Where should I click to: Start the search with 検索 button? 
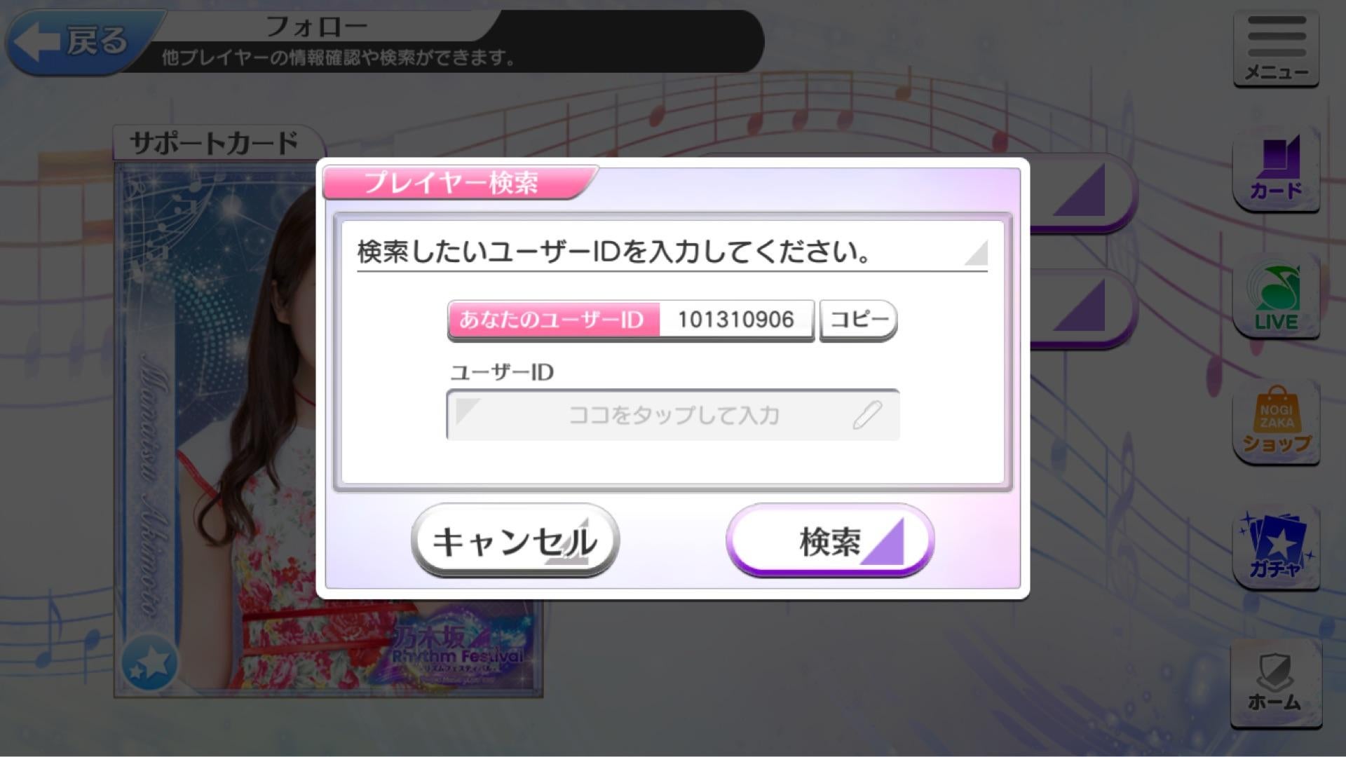[x=830, y=540]
